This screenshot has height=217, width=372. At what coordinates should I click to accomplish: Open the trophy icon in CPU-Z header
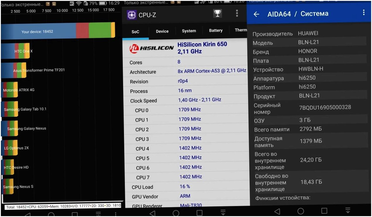point(217,13)
